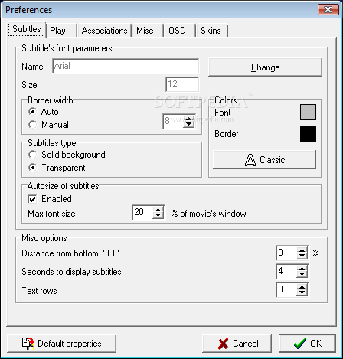Click the Cancel button
Viewport: 343px width, 359px height.
(237, 344)
